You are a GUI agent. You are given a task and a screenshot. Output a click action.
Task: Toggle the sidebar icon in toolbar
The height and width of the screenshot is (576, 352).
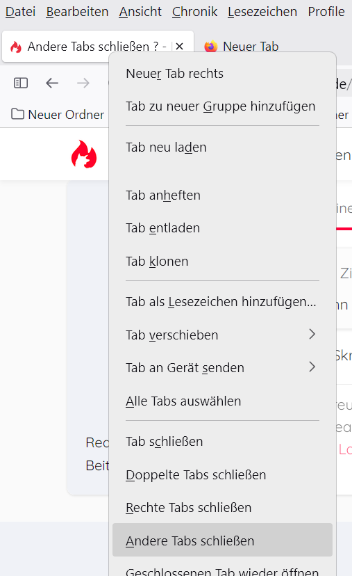(x=21, y=83)
